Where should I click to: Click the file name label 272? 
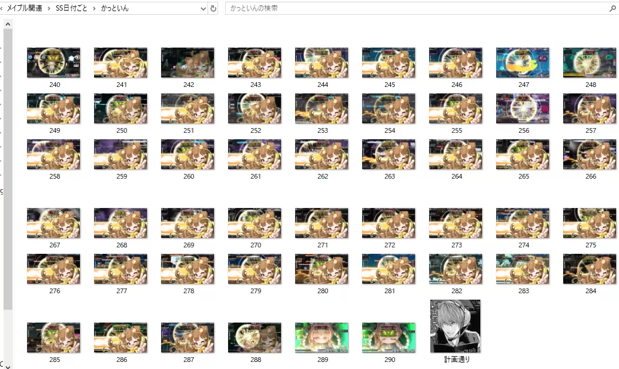point(390,244)
